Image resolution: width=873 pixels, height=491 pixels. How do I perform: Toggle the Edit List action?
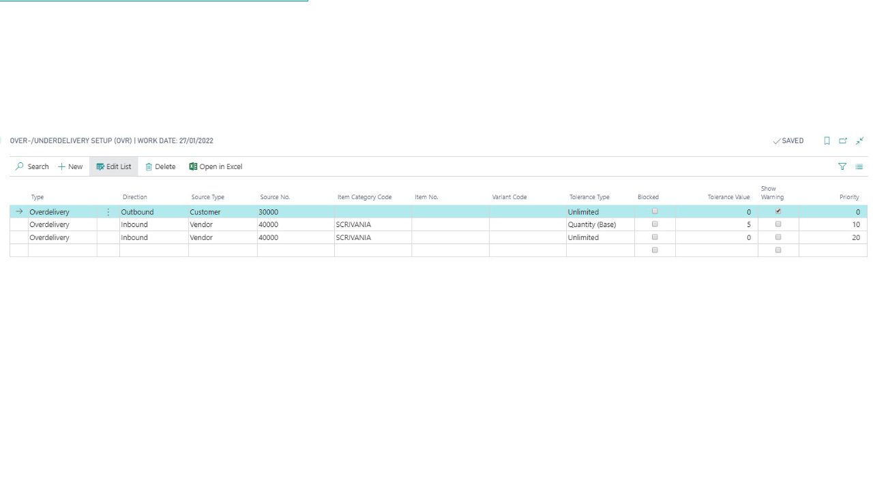click(114, 166)
